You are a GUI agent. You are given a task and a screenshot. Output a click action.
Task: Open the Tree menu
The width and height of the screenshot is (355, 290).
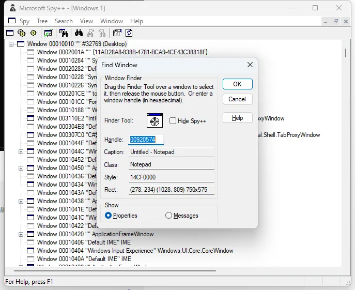42,21
